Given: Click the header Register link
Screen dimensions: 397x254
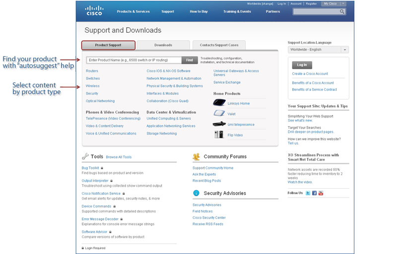Looking at the screenshot, I should (311, 4).
